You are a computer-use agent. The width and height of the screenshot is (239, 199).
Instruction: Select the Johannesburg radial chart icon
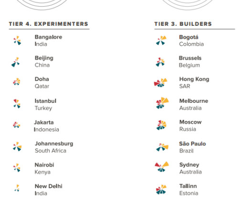[x=17, y=146]
